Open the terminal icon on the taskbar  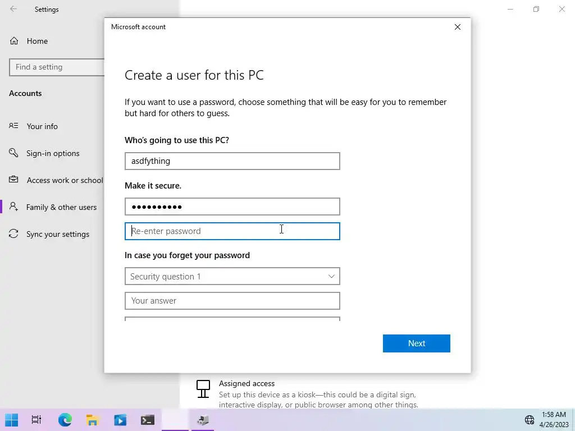(148, 420)
